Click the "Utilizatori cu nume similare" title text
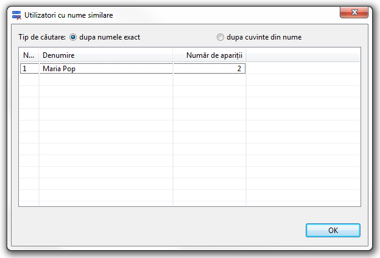 tap(68, 13)
